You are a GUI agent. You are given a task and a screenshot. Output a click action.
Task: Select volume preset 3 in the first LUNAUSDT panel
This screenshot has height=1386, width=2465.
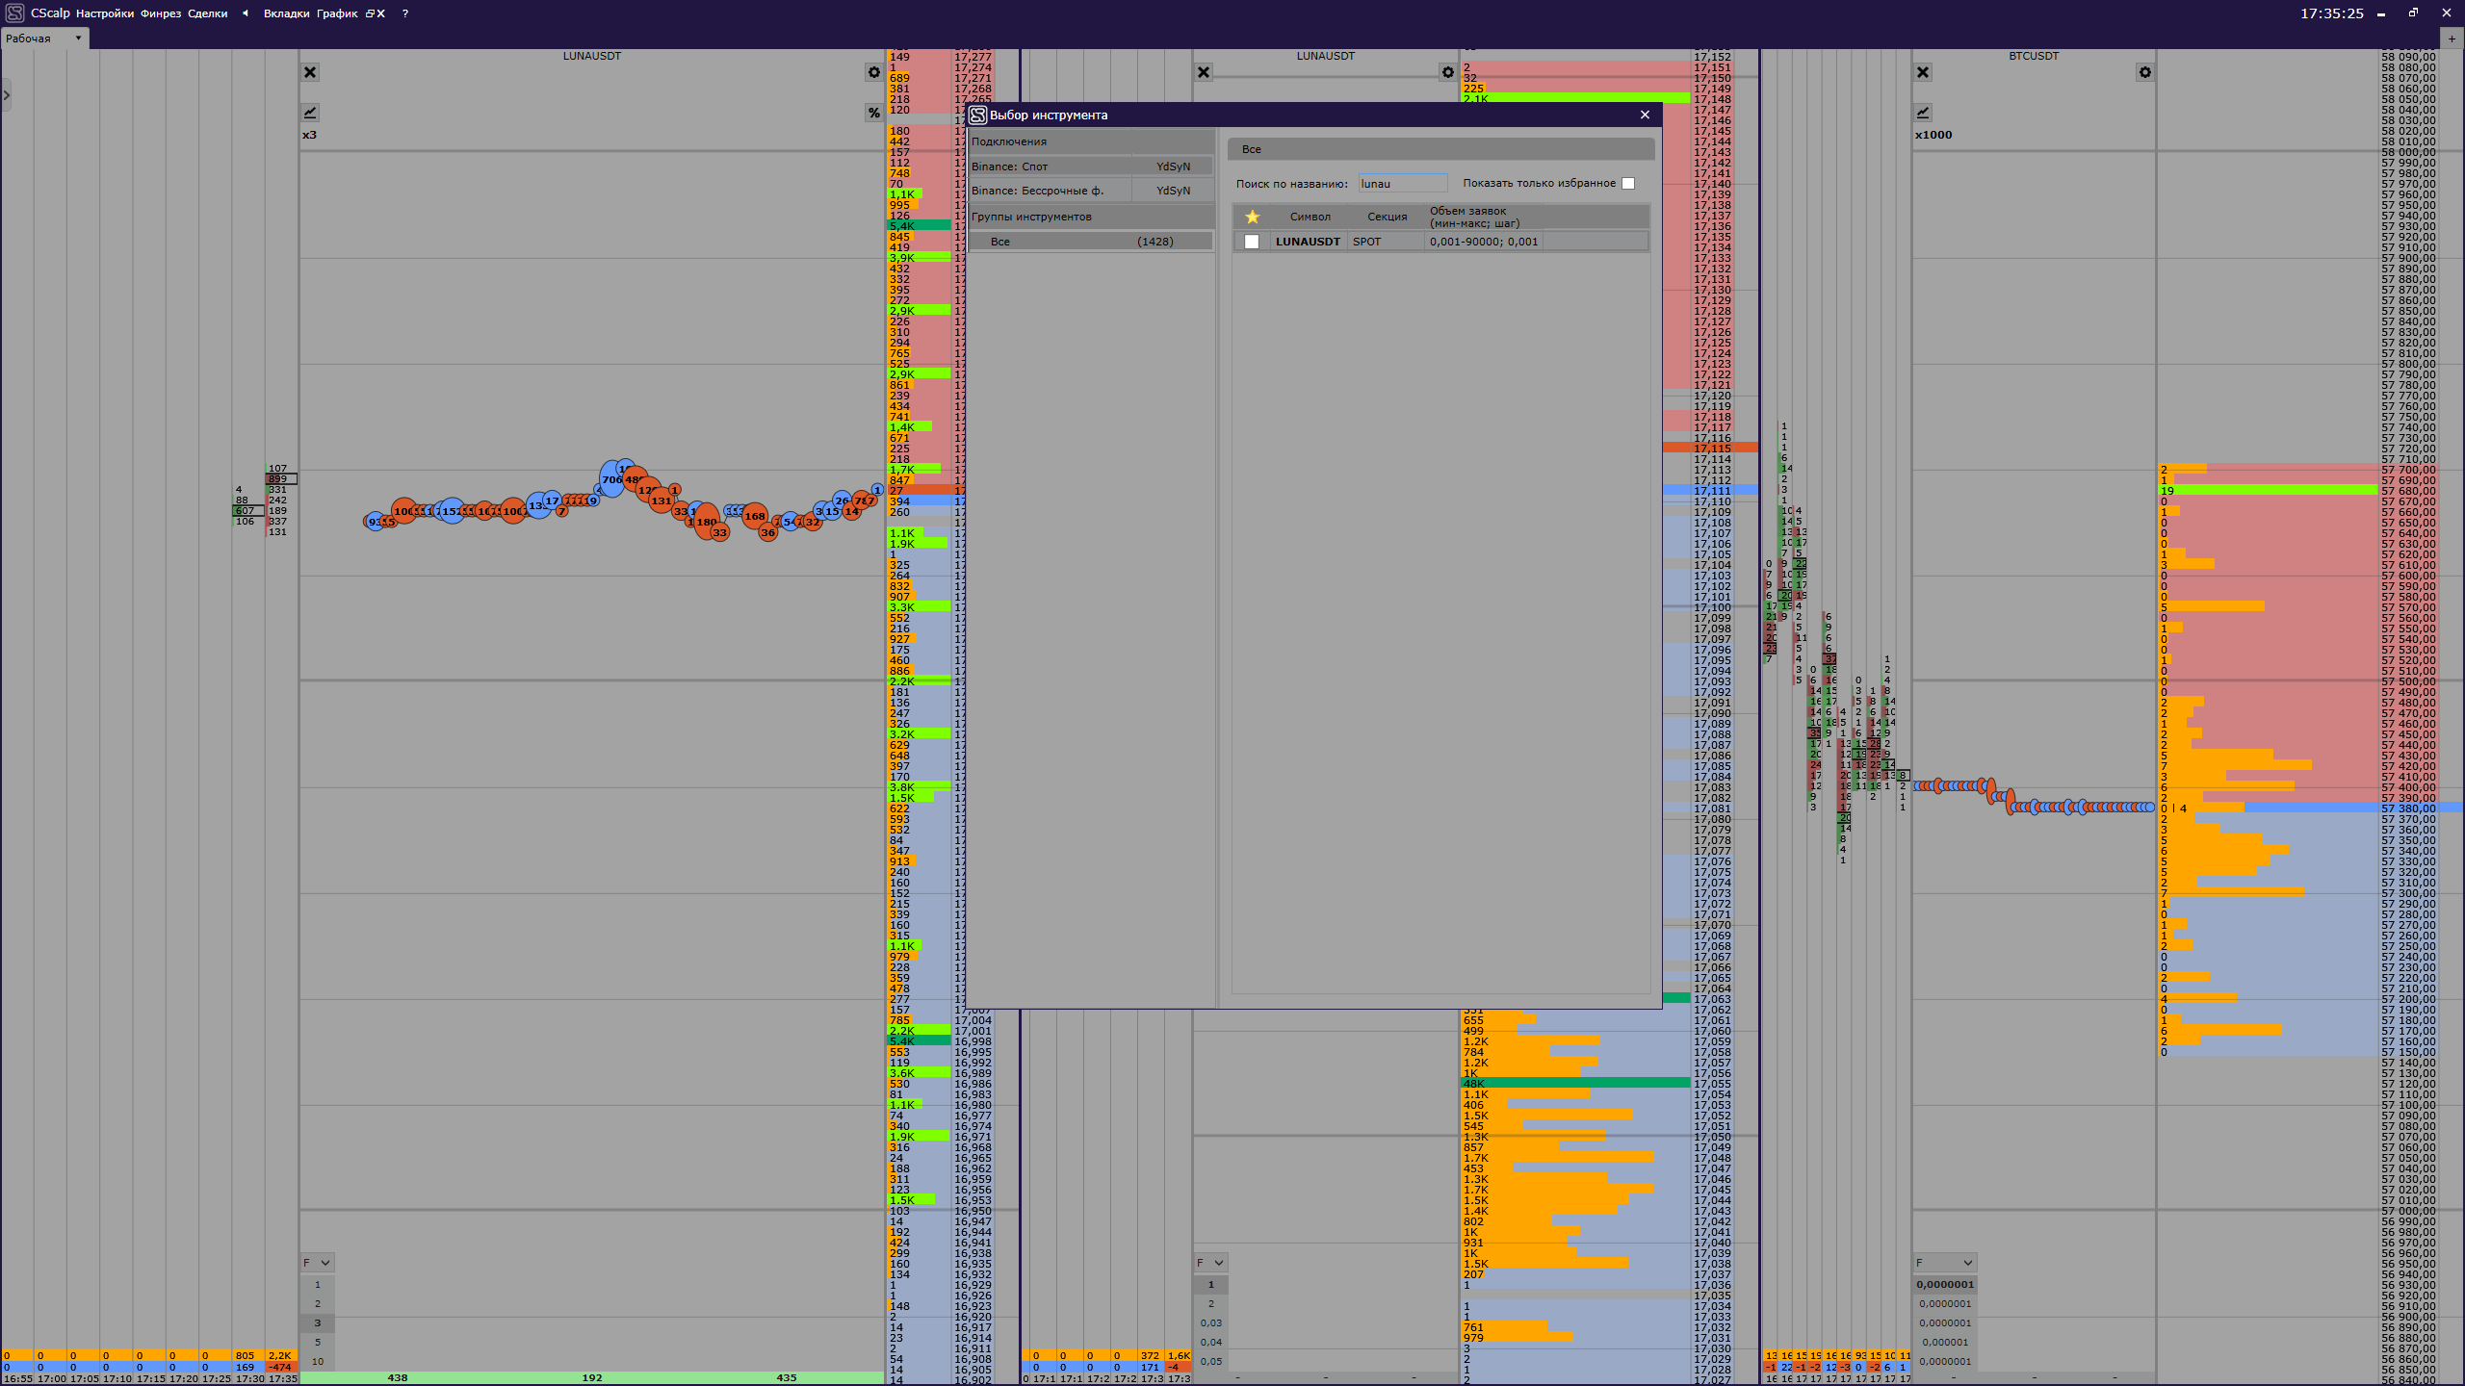coord(318,1323)
